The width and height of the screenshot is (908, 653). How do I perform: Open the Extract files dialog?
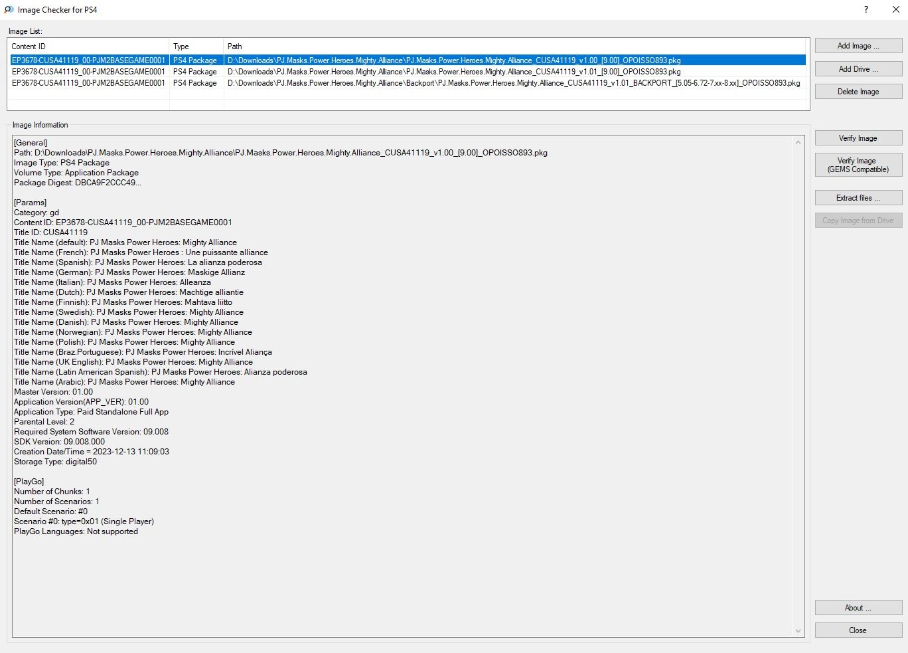[x=858, y=198]
